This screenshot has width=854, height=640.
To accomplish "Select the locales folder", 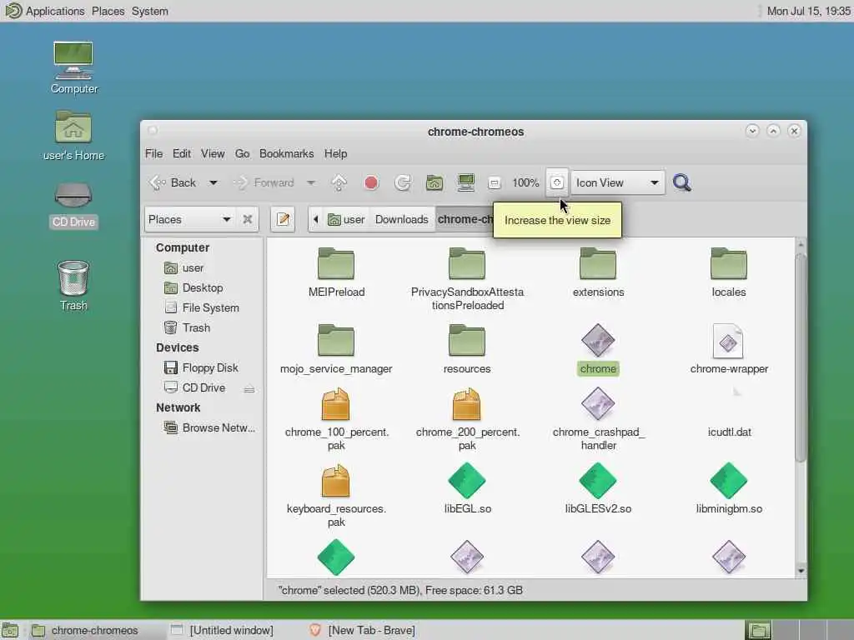I will tap(729, 272).
